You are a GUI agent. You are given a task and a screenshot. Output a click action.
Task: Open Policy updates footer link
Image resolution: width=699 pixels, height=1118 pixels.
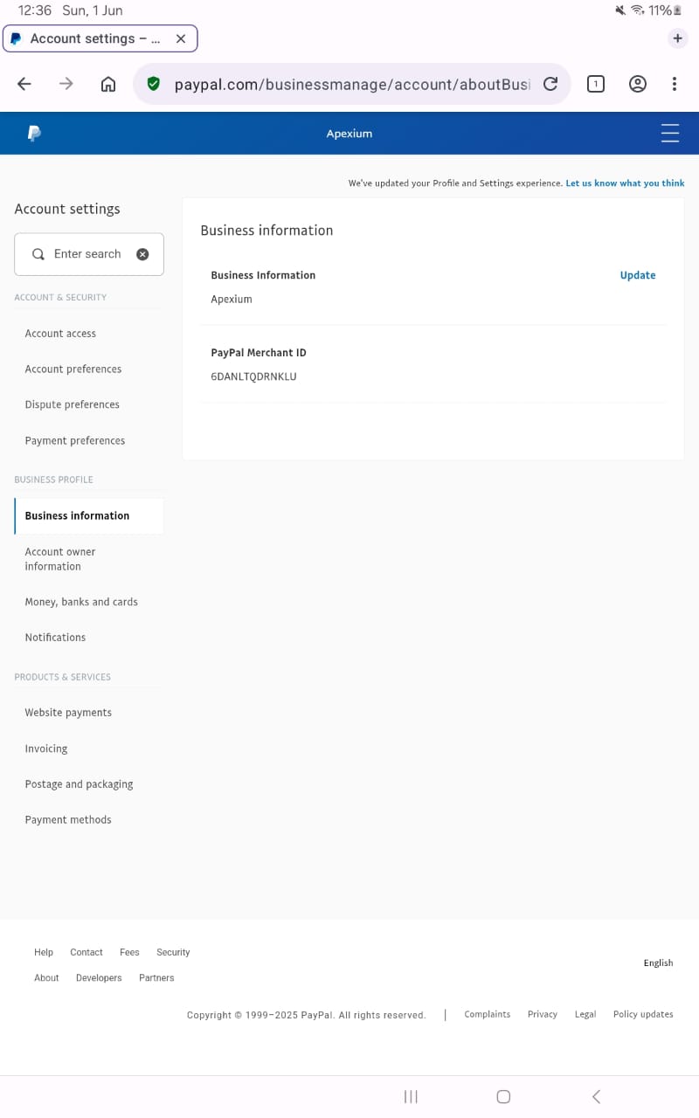[643, 1014]
